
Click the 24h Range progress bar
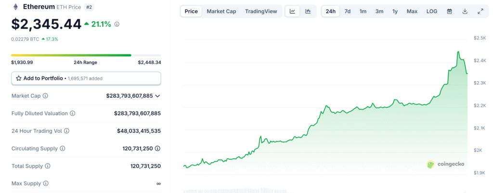pos(71,55)
